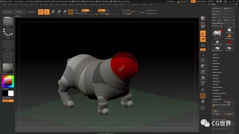Open the Dots stroke type selector

click(x=8, y=33)
